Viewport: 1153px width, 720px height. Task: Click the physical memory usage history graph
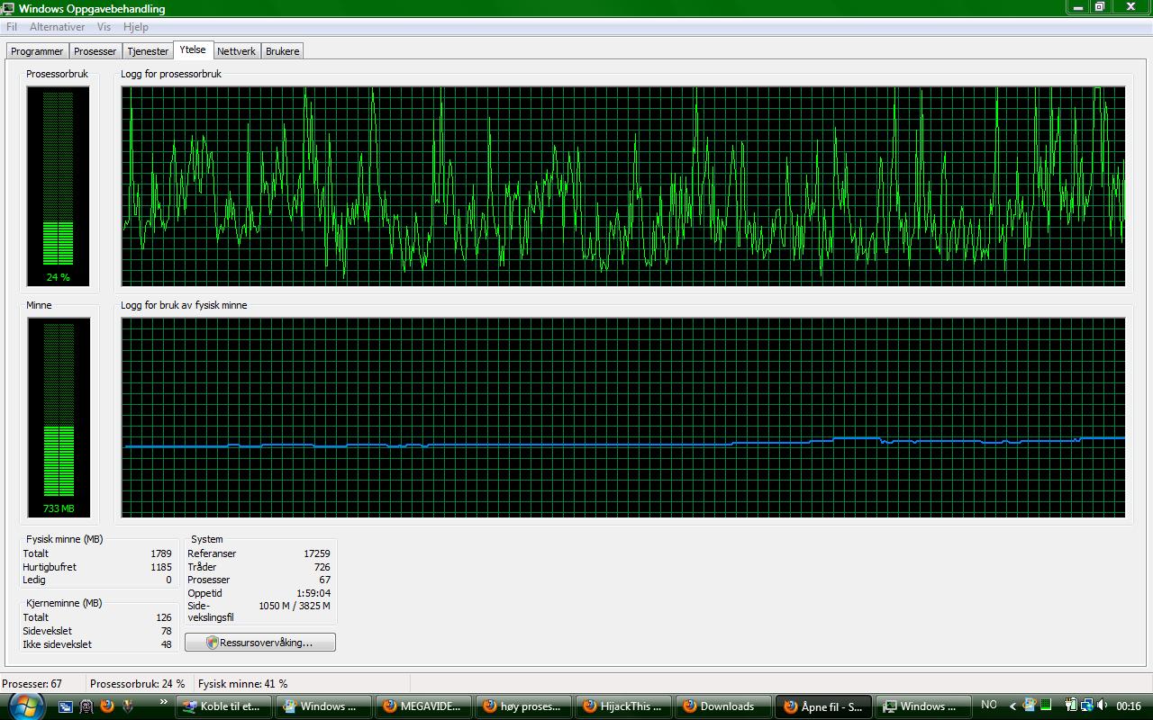[623, 418]
